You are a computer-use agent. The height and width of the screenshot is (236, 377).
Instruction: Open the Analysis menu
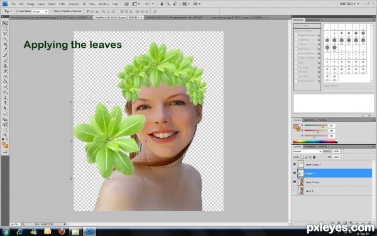74,4
